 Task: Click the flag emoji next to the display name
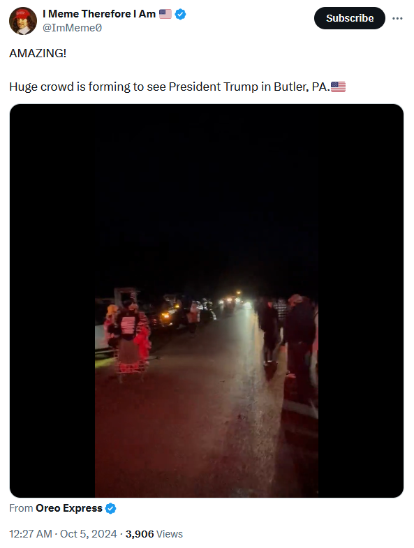click(x=165, y=14)
